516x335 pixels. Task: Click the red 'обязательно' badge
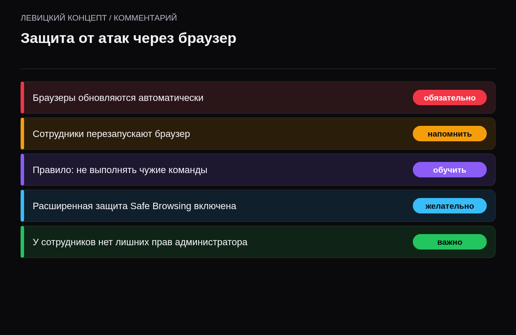click(x=450, y=97)
